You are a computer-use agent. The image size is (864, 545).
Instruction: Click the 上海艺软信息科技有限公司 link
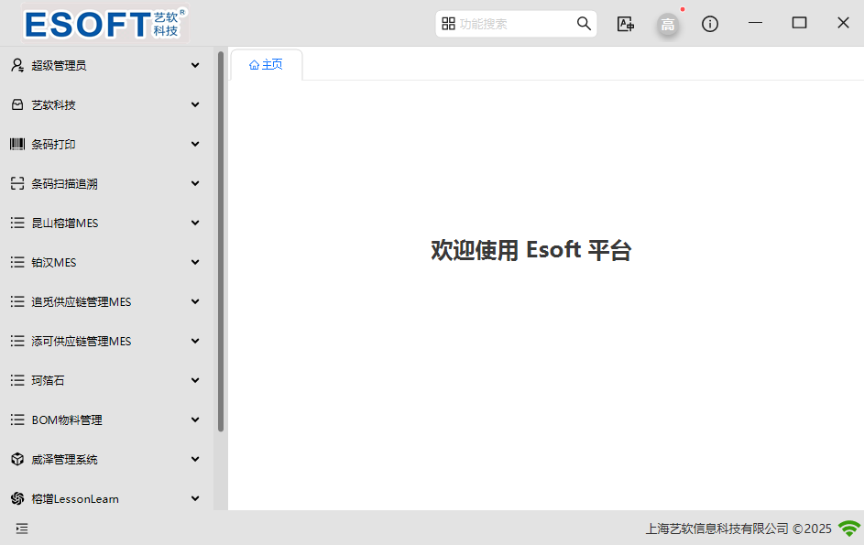click(x=715, y=529)
